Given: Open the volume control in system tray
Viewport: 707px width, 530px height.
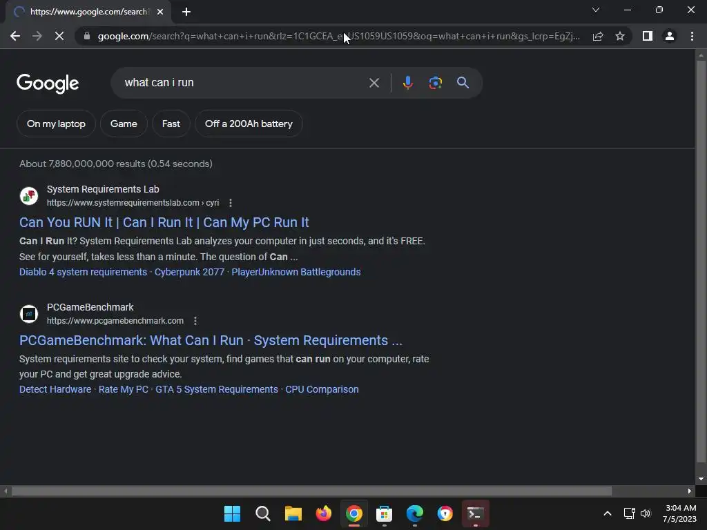Looking at the screenshot, I should (646, 513).
